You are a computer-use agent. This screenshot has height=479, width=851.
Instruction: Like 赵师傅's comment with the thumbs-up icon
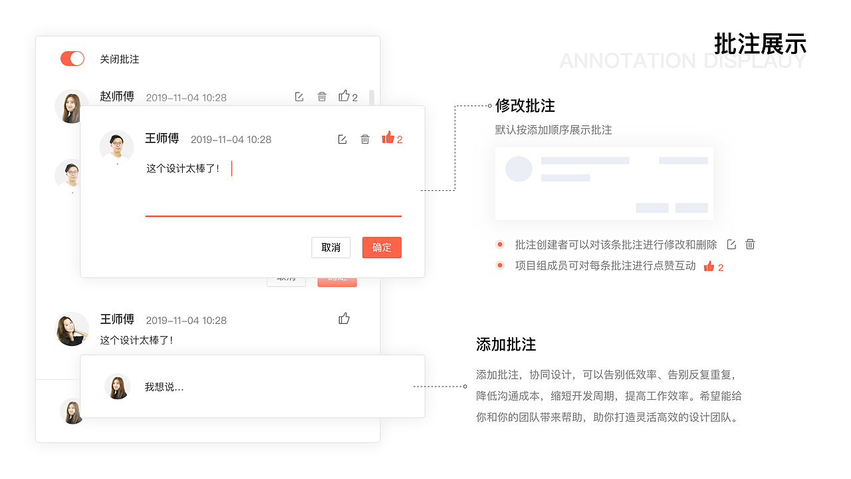pyautogui.click(x=344, y=96)
